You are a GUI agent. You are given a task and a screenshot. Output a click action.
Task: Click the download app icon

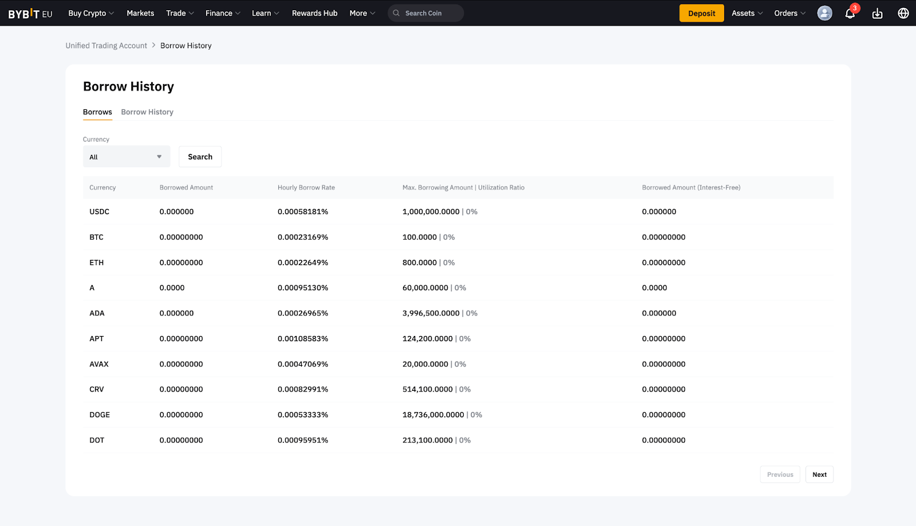tap(877, 13)
